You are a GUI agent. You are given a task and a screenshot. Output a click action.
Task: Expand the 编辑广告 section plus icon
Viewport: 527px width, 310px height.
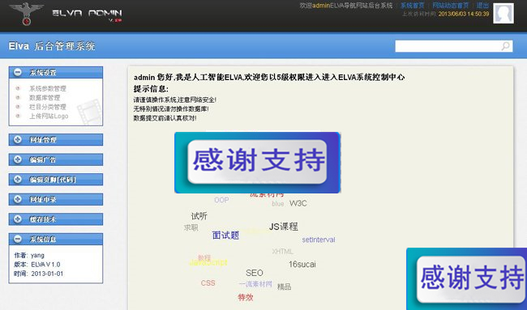pyautogui.click(x=18, y=159)
